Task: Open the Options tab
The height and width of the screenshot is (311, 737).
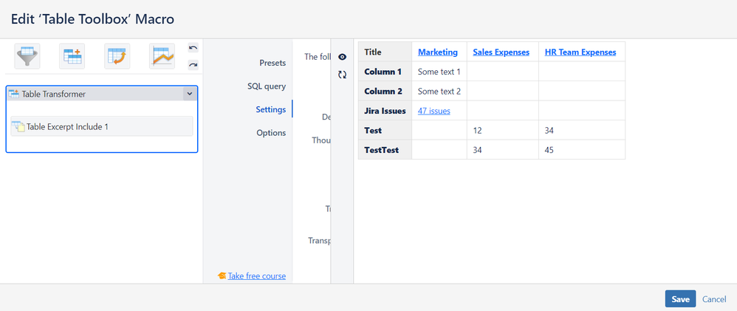Action: (x=271, y=133)
